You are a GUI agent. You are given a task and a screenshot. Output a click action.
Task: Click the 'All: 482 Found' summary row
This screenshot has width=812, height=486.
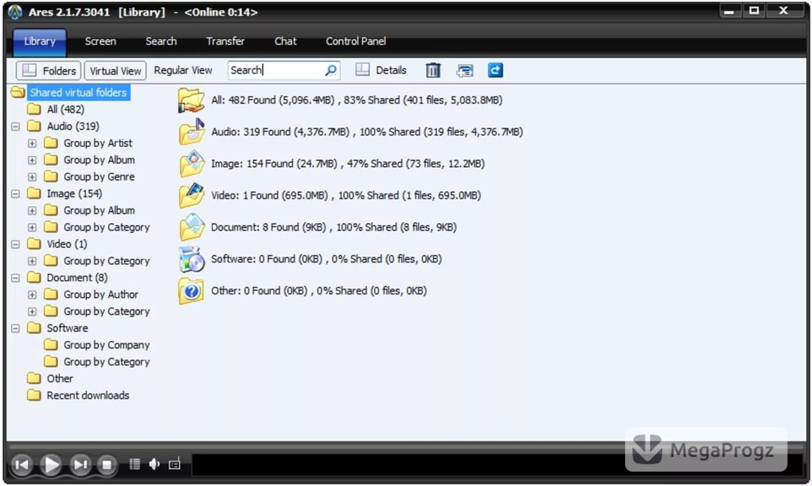click(x=357, y=100)
